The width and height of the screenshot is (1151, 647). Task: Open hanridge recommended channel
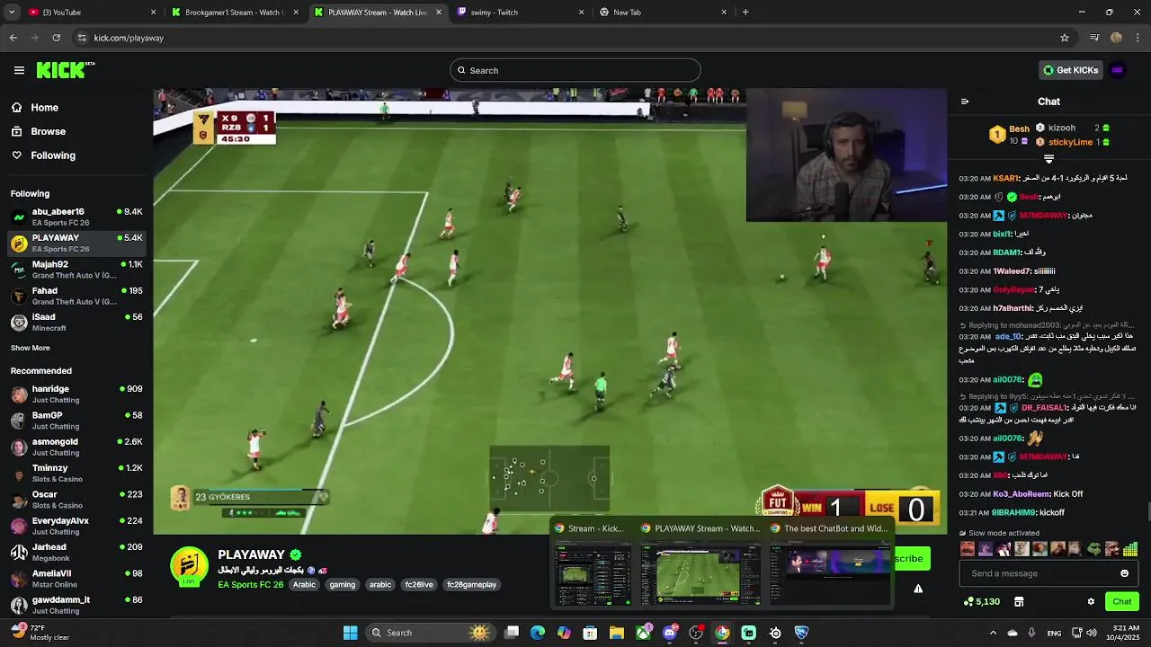tap(76, 394)
